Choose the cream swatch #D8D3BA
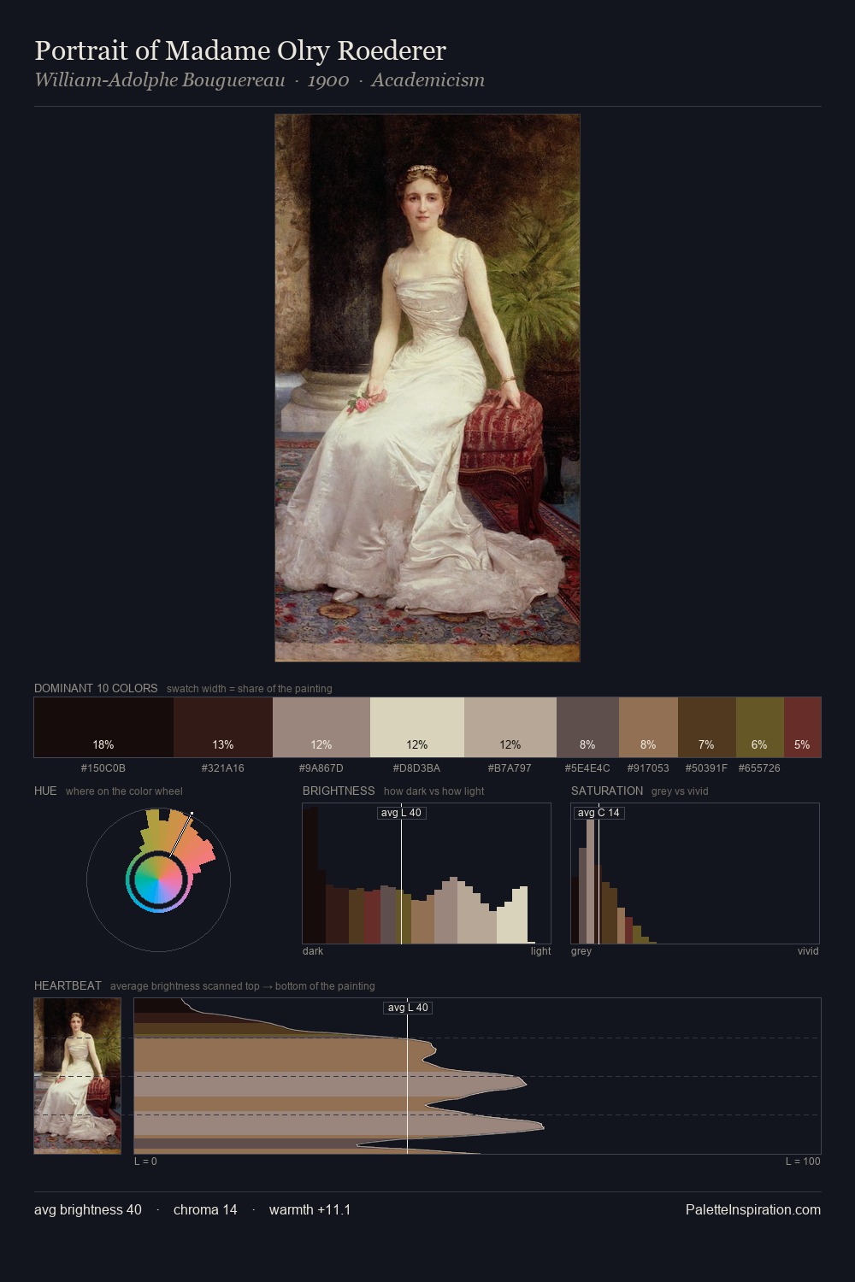This screenshot has width=855, height=1282. click(x=417, y=727)
